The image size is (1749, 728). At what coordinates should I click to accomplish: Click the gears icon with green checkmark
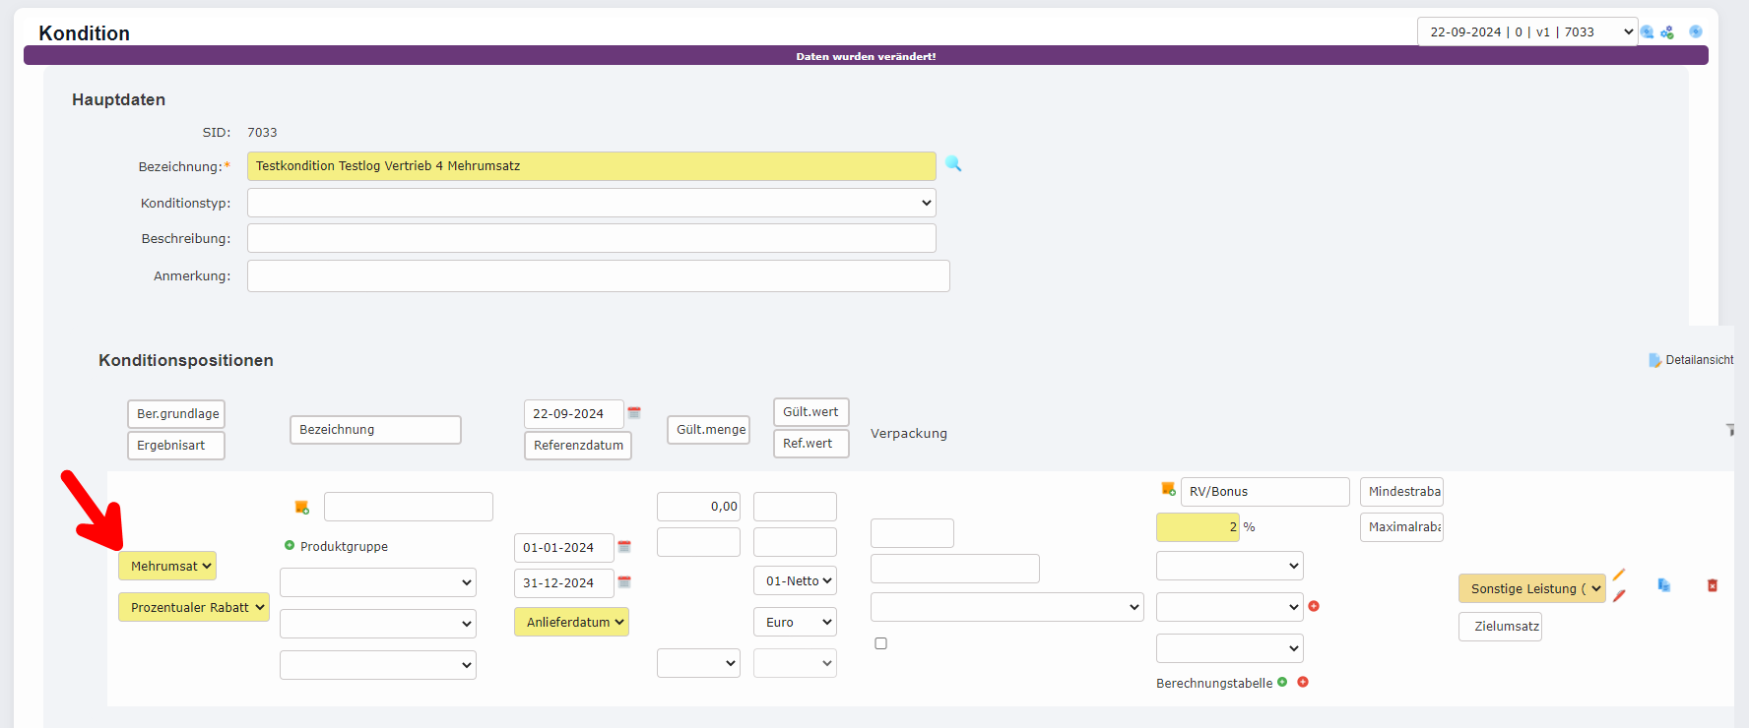pos(1667,32)
